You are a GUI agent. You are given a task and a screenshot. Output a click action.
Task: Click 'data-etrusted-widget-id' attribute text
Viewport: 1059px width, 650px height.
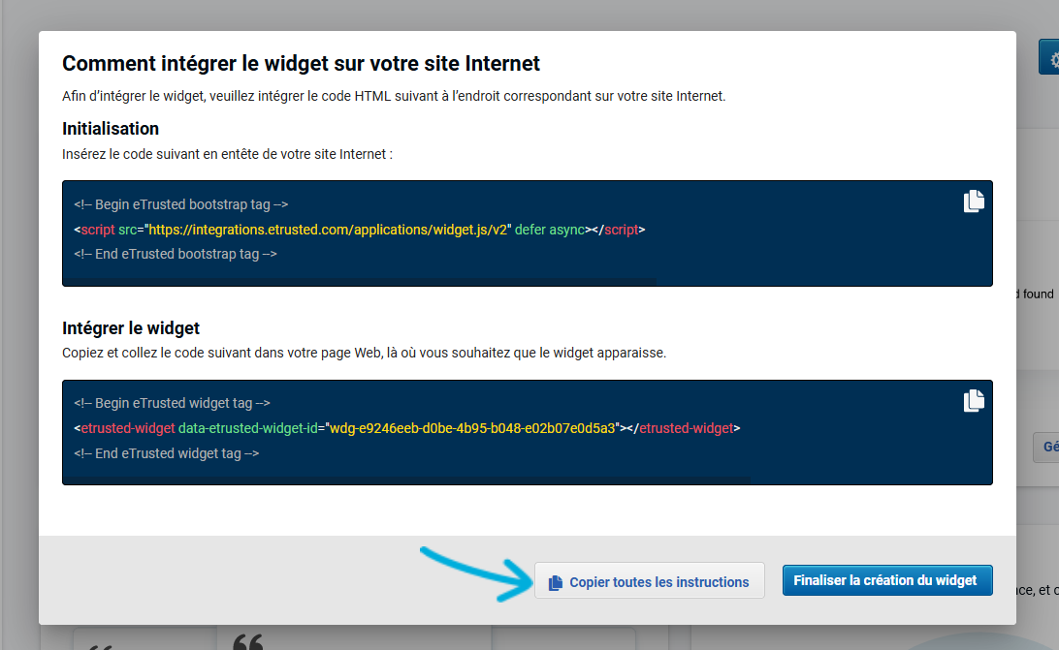point(248,428)
